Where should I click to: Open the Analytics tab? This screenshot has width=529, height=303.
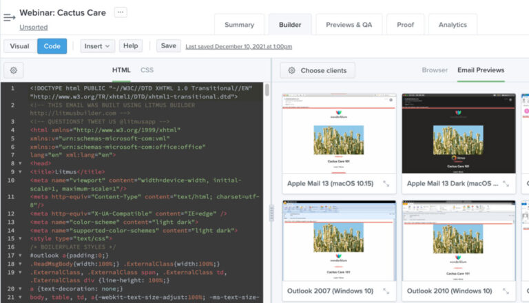pyautogui.click(x=453, y=25)
